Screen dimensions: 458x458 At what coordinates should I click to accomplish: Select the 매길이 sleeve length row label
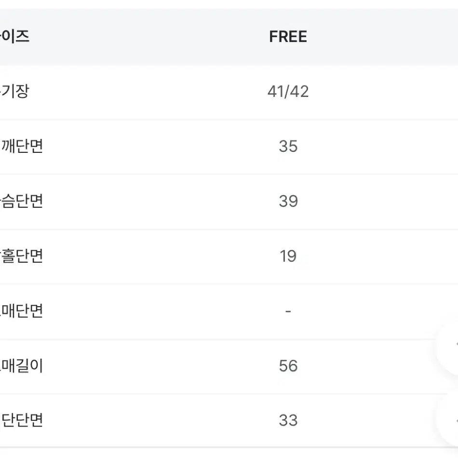pyautogui.click(x=22, y=366)
